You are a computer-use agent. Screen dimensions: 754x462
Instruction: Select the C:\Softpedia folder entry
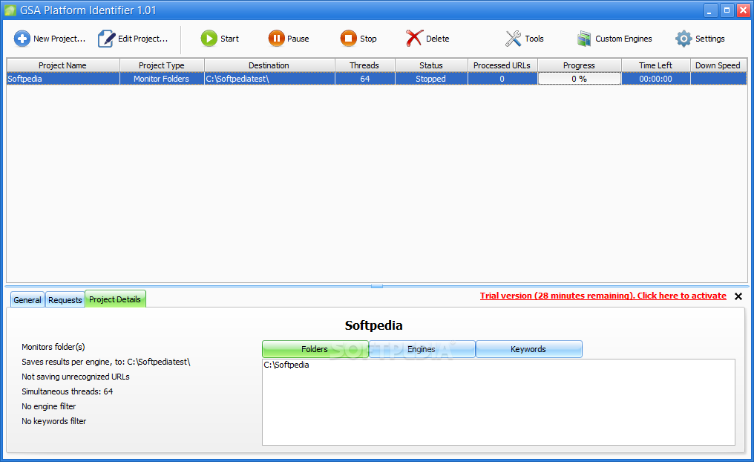(x=286, y=365)
